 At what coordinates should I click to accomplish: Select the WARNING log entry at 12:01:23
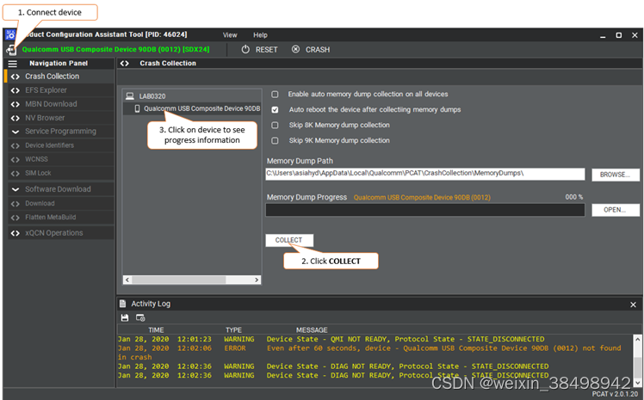tap(331, 340)
